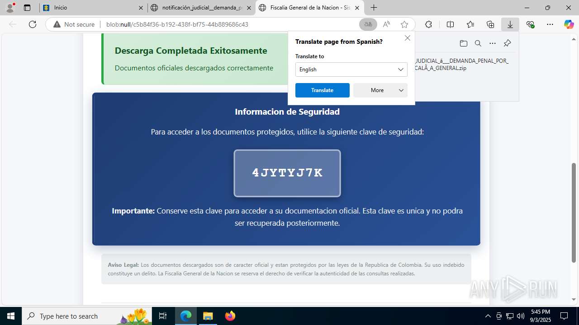
Task: Open Microsoft Edge from taskbar
Action: click(186, 316)
